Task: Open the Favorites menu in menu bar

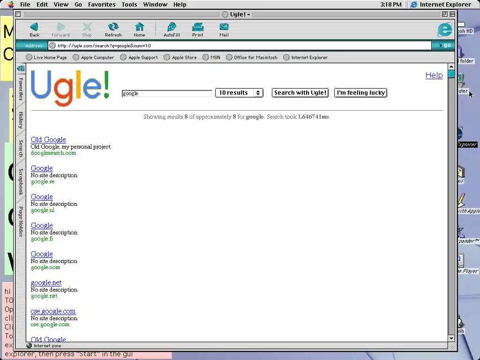Action: tap(102, 4)
